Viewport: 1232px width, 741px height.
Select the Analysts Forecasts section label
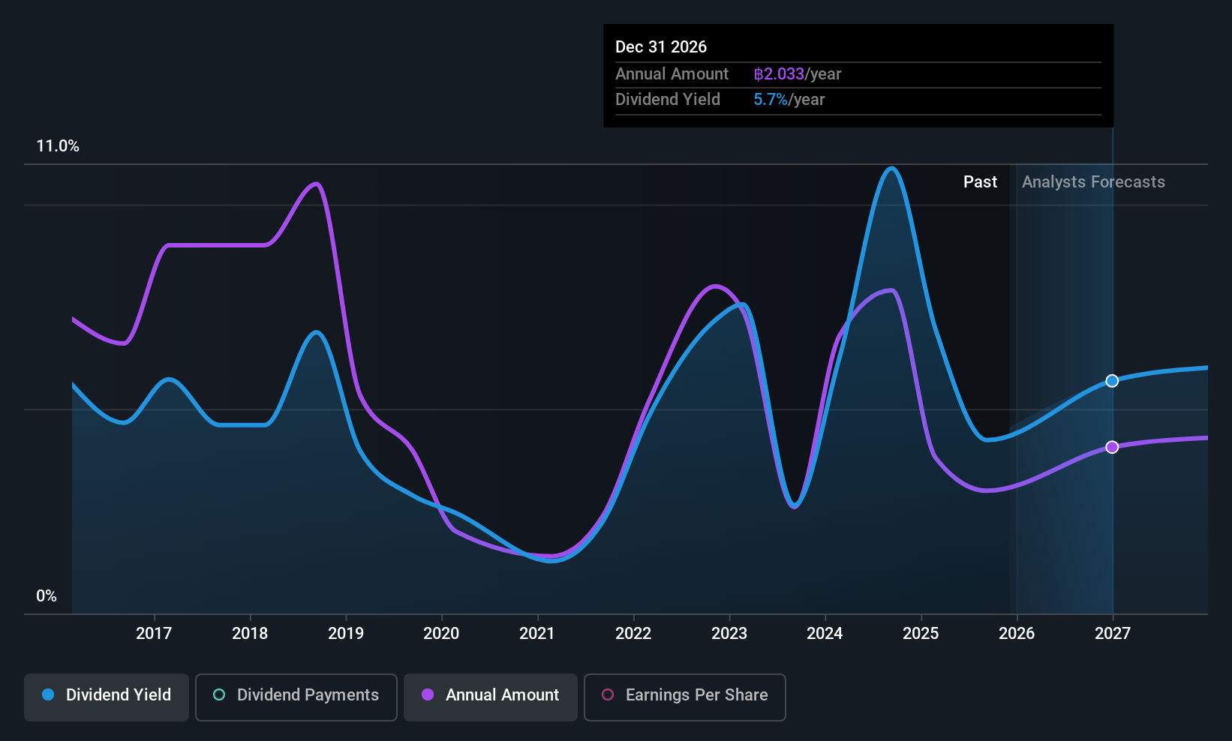point(1092,181)
